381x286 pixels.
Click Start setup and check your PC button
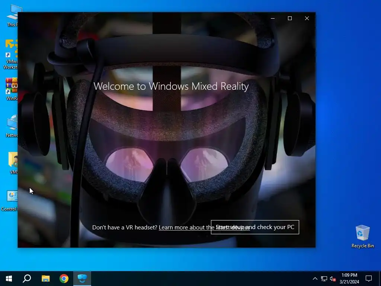pyautogui.click(x=255, y=227)
